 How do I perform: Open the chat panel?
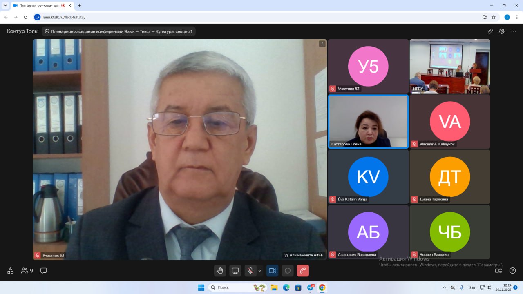click(44, 270)
